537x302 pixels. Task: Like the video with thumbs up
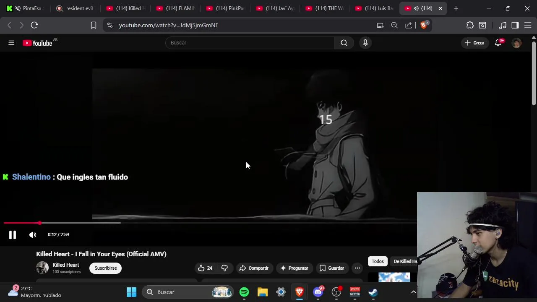click(x=205, y=268)
